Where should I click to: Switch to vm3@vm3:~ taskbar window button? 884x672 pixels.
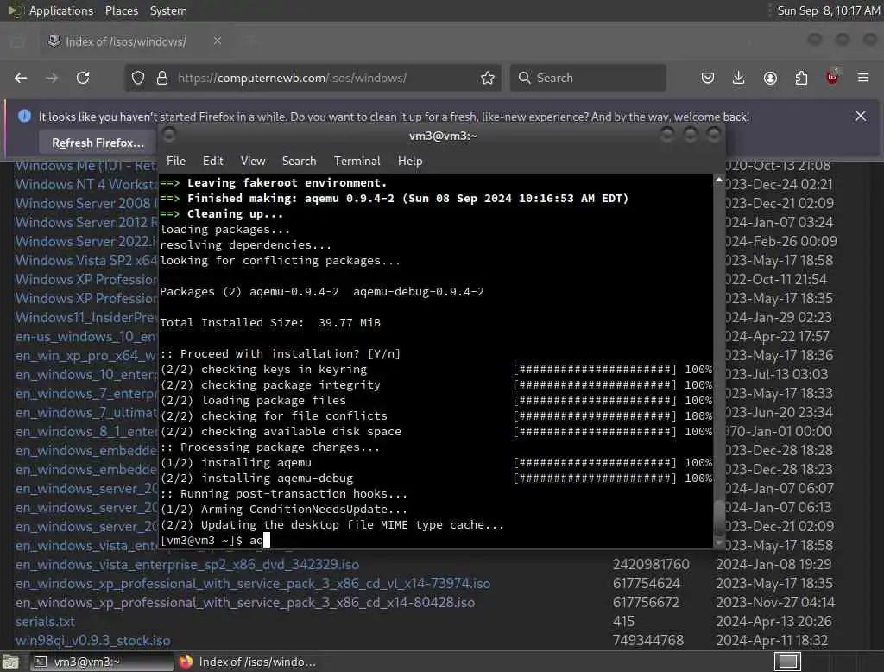pos(102,662)
